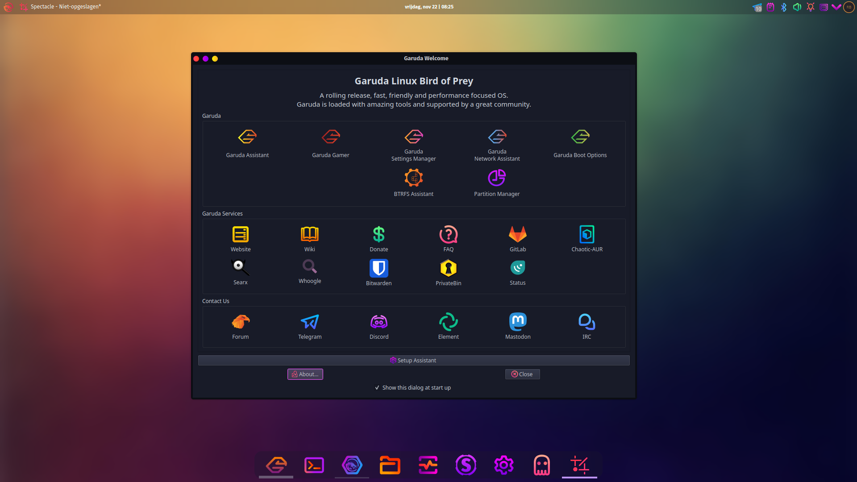Open the RB user avatar menu
Image resolution: width=857 pixels, height=482 pixels.
849,7
